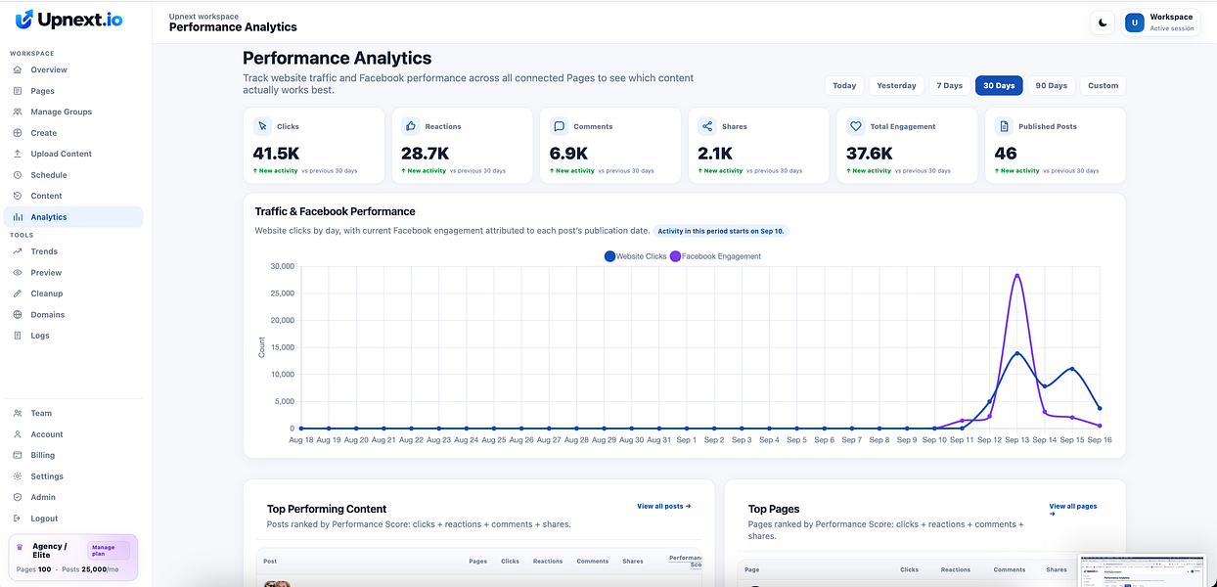Image resolution: width=1217 pixels, height=587 pixels.
Task: Click the Total Engagement heart icon
Action: [x=856, y=126]
